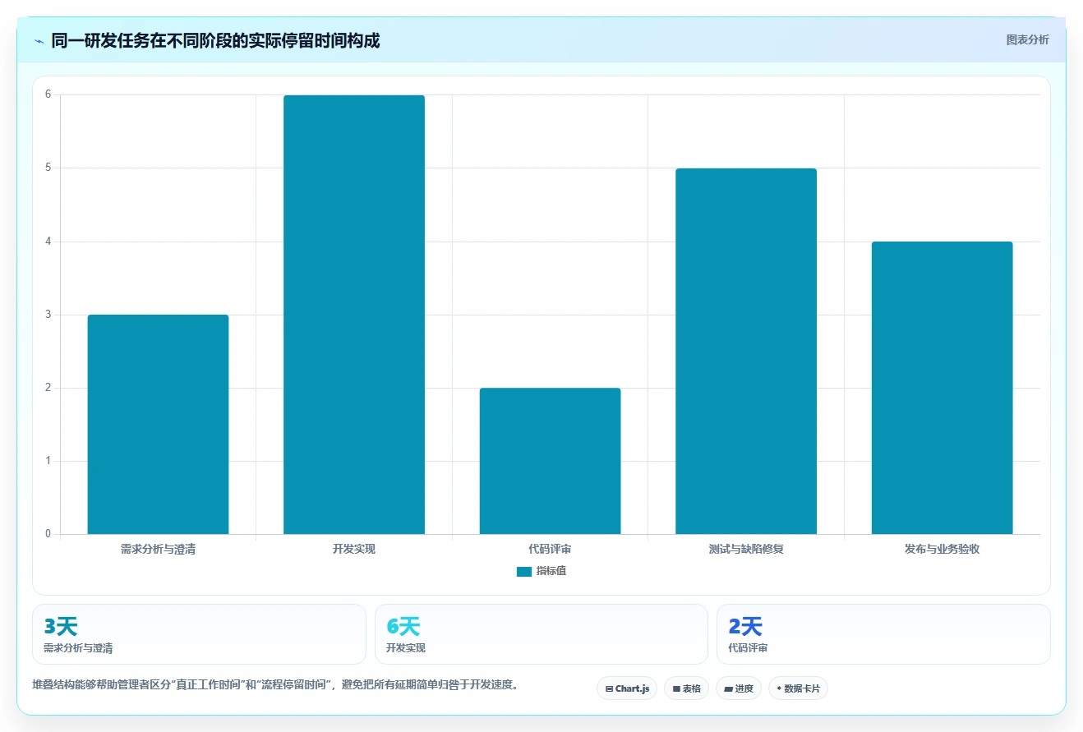1083x732 pixels.
Task: Click y-axis value 6
Action: (x=48, y=94)
